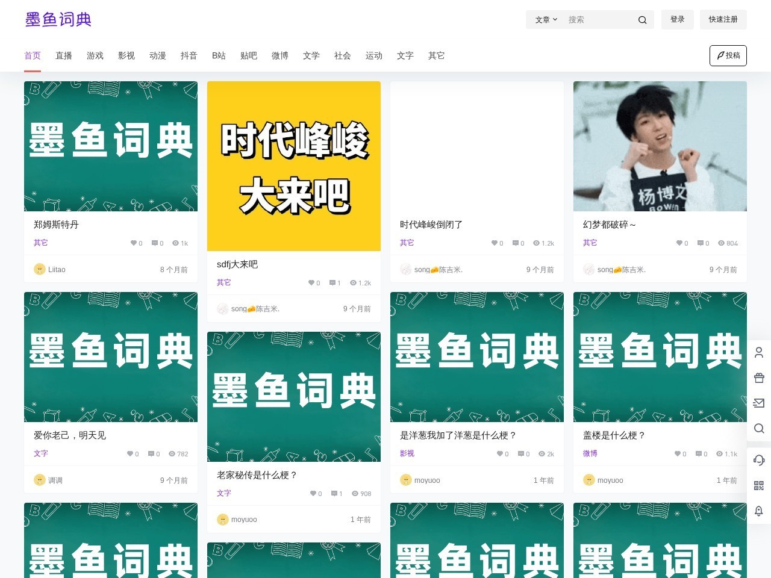
Task: Click moyuoo author name on 盖楼 card
Action: [610, 480]
